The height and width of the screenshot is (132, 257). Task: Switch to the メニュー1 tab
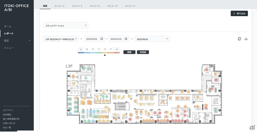(x=60, y=6)
